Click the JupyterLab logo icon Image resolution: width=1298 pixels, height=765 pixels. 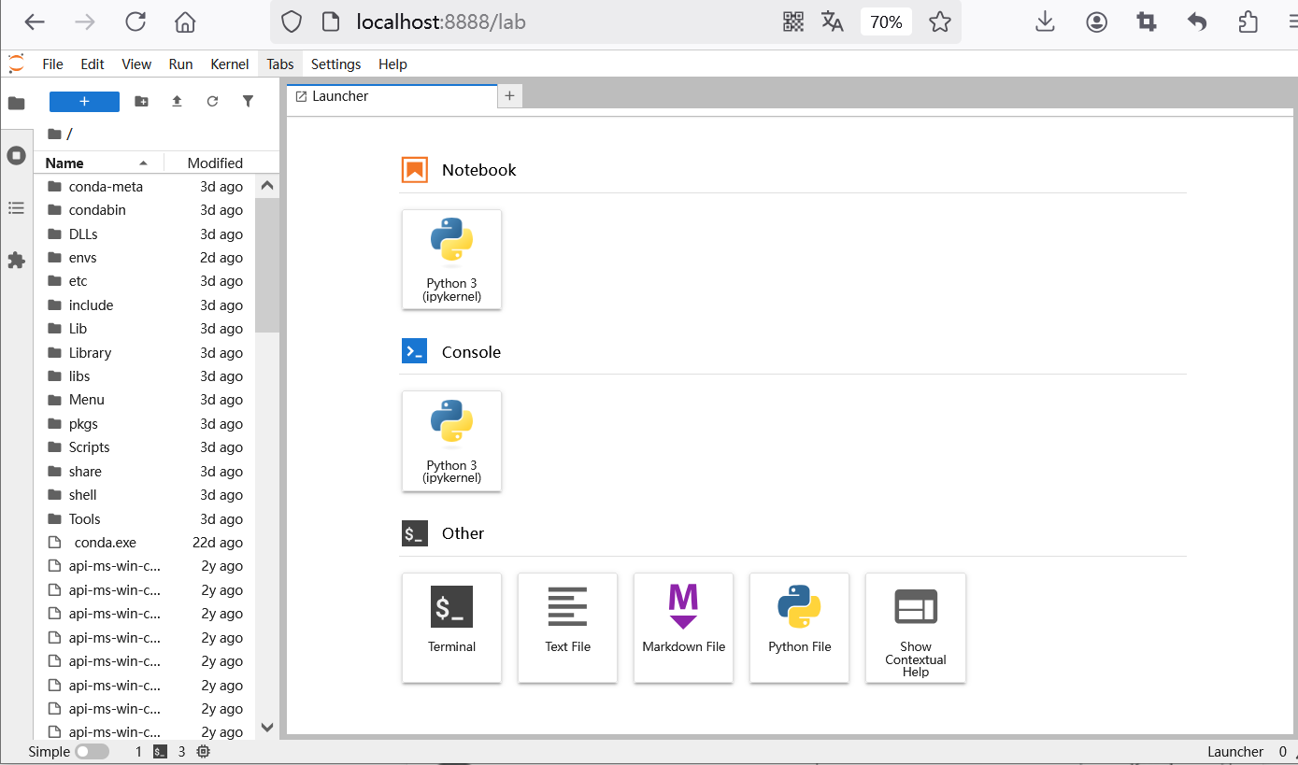[x=16, y=64]
